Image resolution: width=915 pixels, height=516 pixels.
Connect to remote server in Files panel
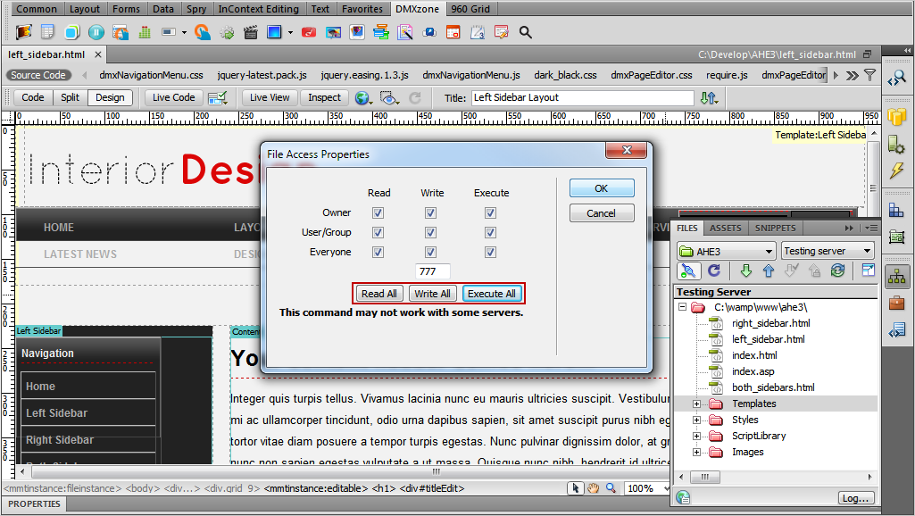pos(688,270)
